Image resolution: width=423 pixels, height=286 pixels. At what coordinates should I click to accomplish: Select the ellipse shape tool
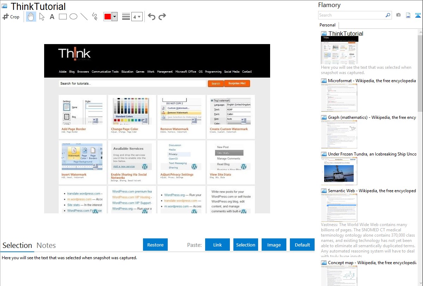73,17
